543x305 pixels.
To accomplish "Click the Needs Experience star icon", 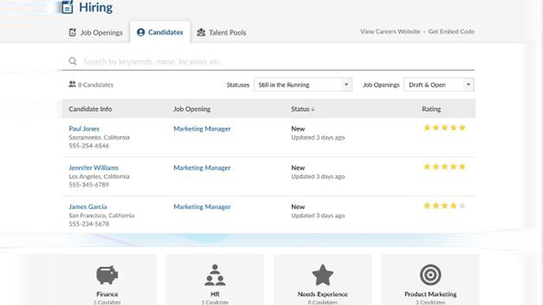I will pos(322,274).
